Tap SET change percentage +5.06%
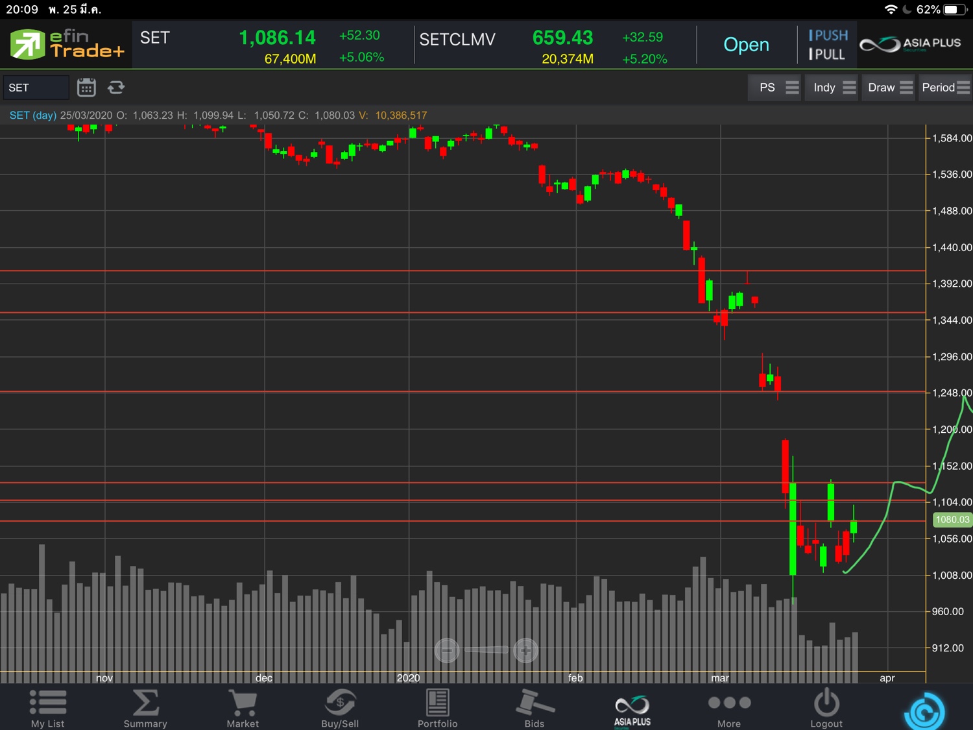Image resolution: width=973 pixels, height=730 pixels. click(x=361, y=57)
